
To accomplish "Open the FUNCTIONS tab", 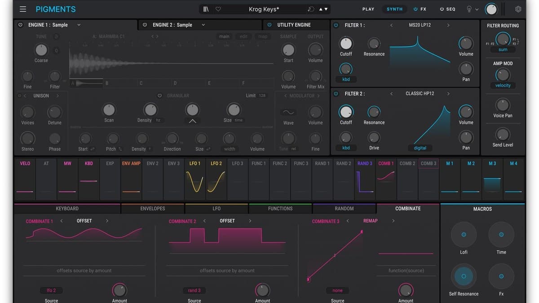I will [280, 209].
